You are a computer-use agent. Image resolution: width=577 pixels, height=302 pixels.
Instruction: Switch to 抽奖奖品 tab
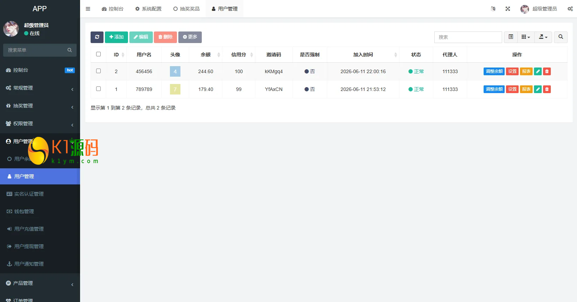(x=186, y=9)
